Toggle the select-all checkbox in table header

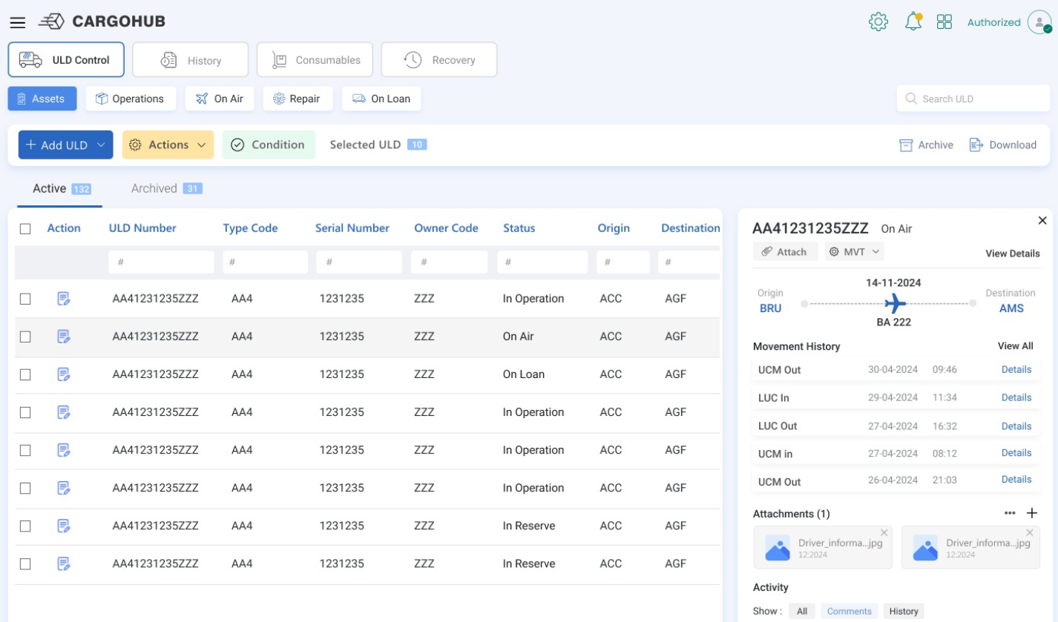pyautogui.click(x=25, y=228)
